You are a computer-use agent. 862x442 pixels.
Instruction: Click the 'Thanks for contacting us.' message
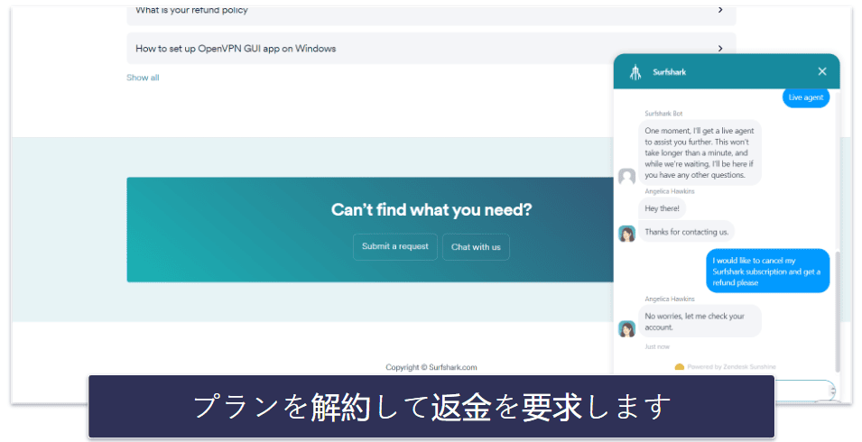coord(687,232)
